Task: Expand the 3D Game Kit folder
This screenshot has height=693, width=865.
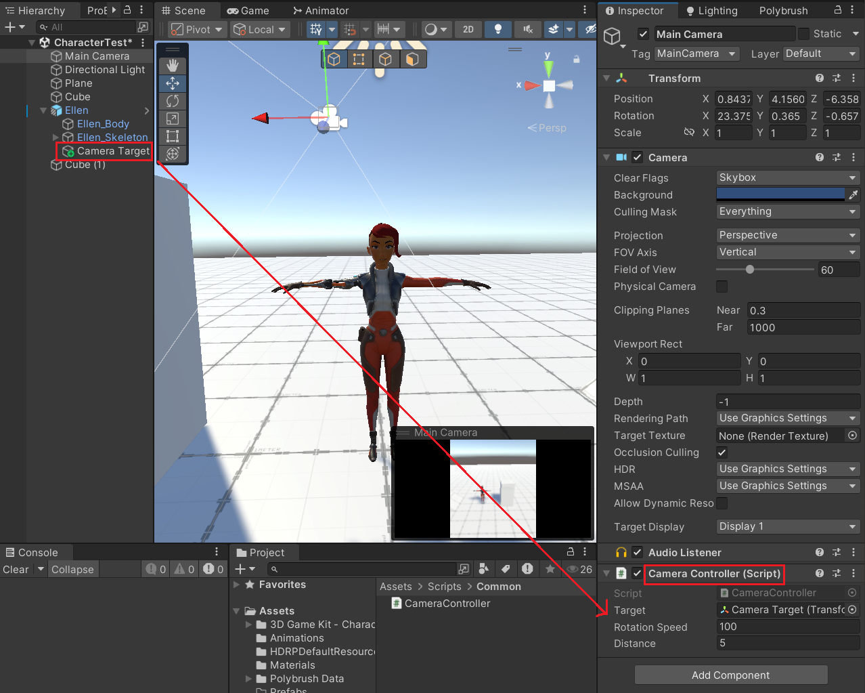Action: 249,625
